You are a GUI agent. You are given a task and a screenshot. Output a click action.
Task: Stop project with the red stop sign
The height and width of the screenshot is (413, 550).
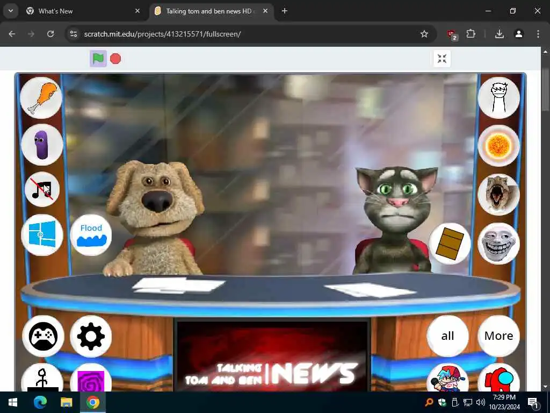[x=115, y=58]
